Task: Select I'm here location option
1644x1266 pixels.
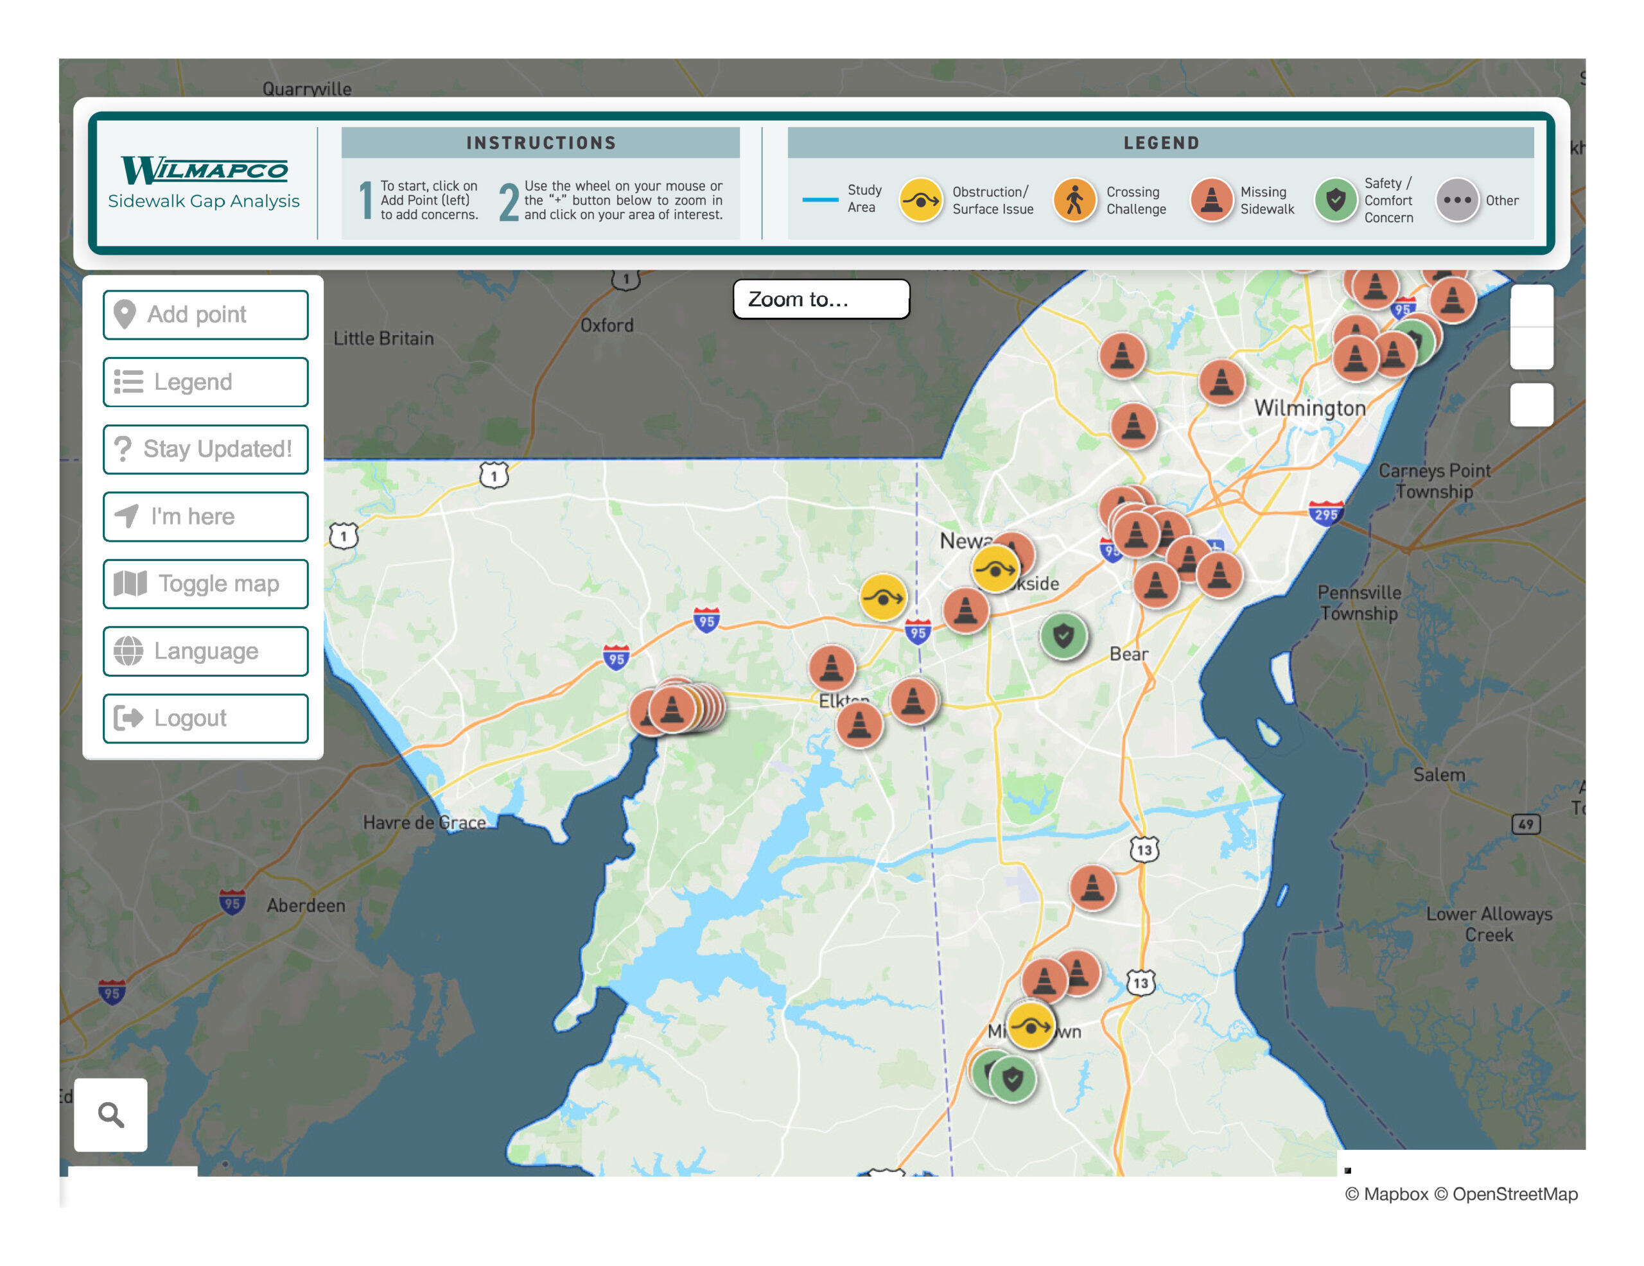Action: pos(205,516)
